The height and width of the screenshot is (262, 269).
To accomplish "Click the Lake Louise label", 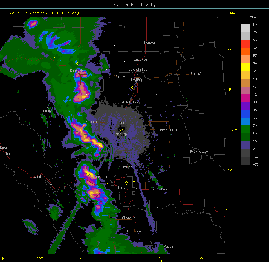I will pos(6,151).
